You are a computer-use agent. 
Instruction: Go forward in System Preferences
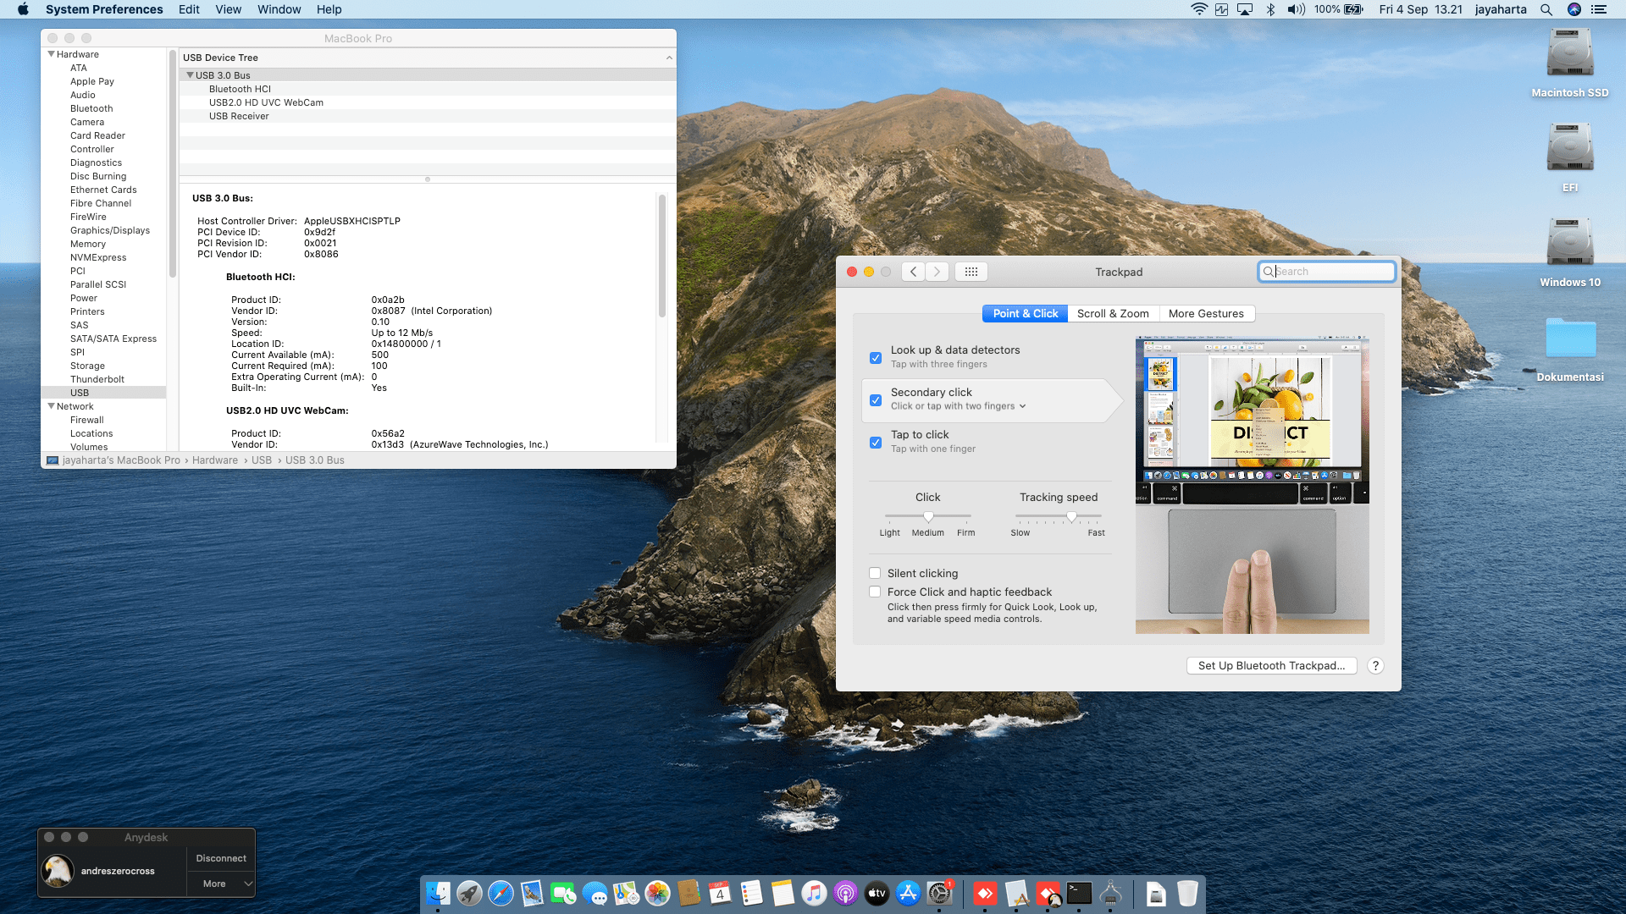(937, 272)
